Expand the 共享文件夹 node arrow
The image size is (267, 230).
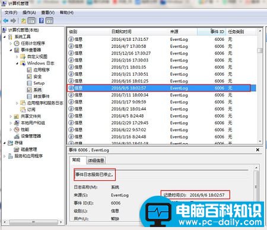tap(11, 116)
